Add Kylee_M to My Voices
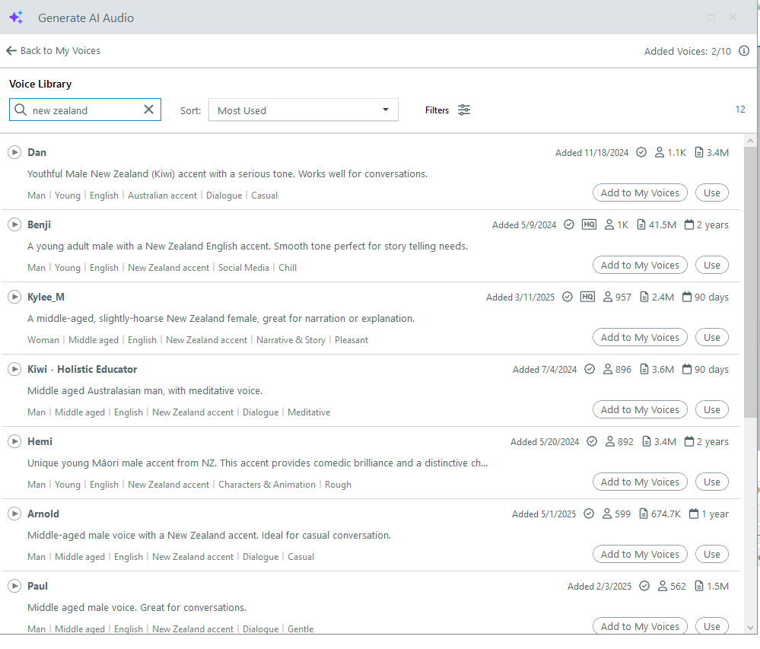Screen dimensions: 760x649 (640, 337)
